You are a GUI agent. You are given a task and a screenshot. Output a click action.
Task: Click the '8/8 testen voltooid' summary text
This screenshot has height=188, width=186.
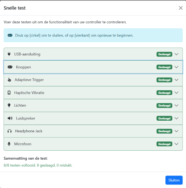click(x=38, y=165)
